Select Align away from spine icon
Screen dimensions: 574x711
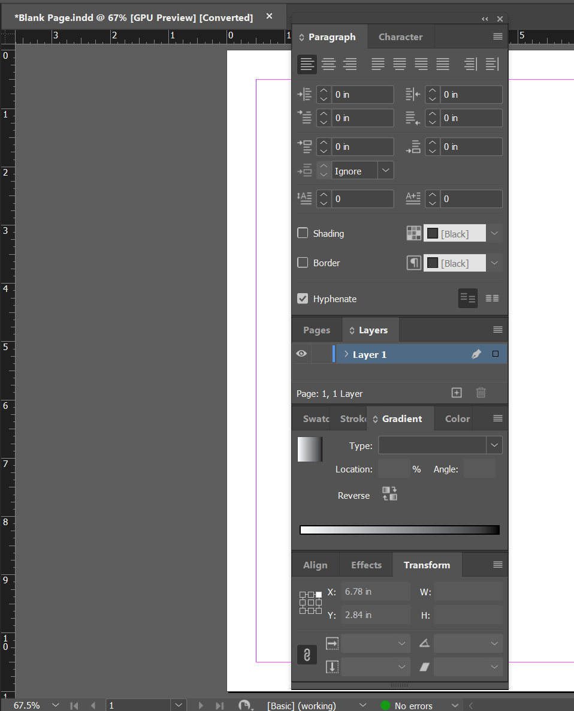[x=492, y=64]
